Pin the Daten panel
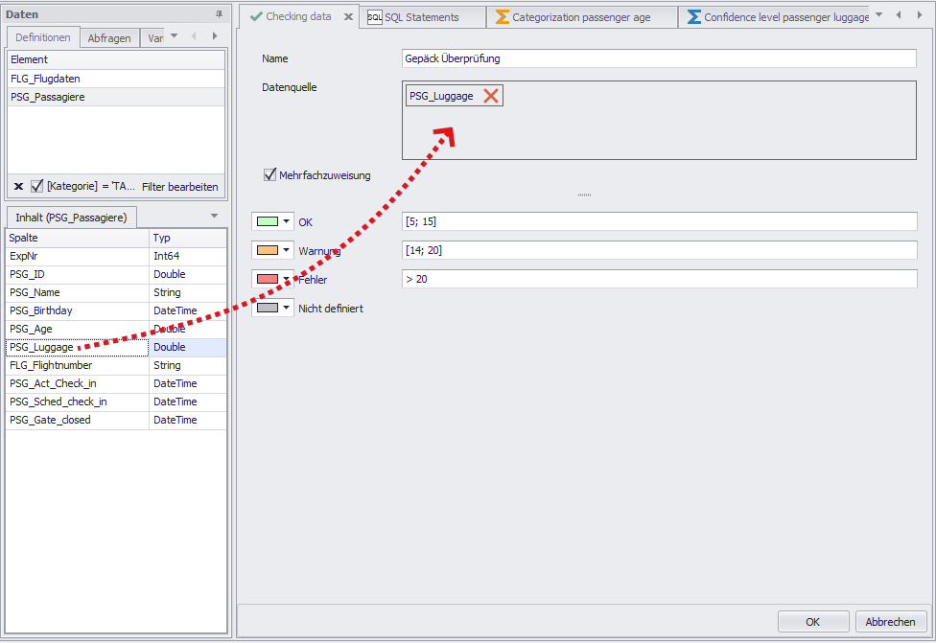This screenshot has width=936, height=643. 219,14
